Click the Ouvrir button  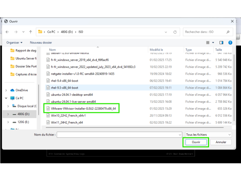click(196, 142)
